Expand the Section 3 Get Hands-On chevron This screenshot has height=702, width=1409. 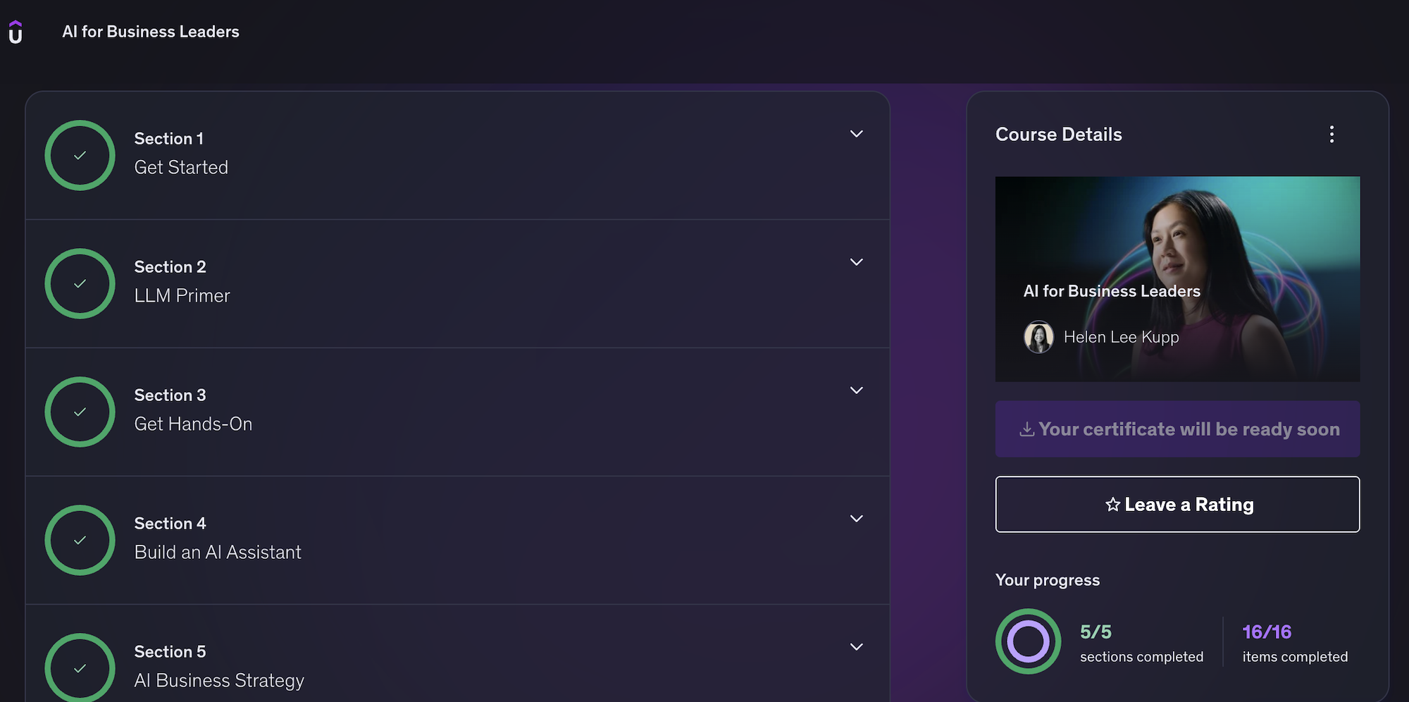pyautogui.click(x=856, y=390)
